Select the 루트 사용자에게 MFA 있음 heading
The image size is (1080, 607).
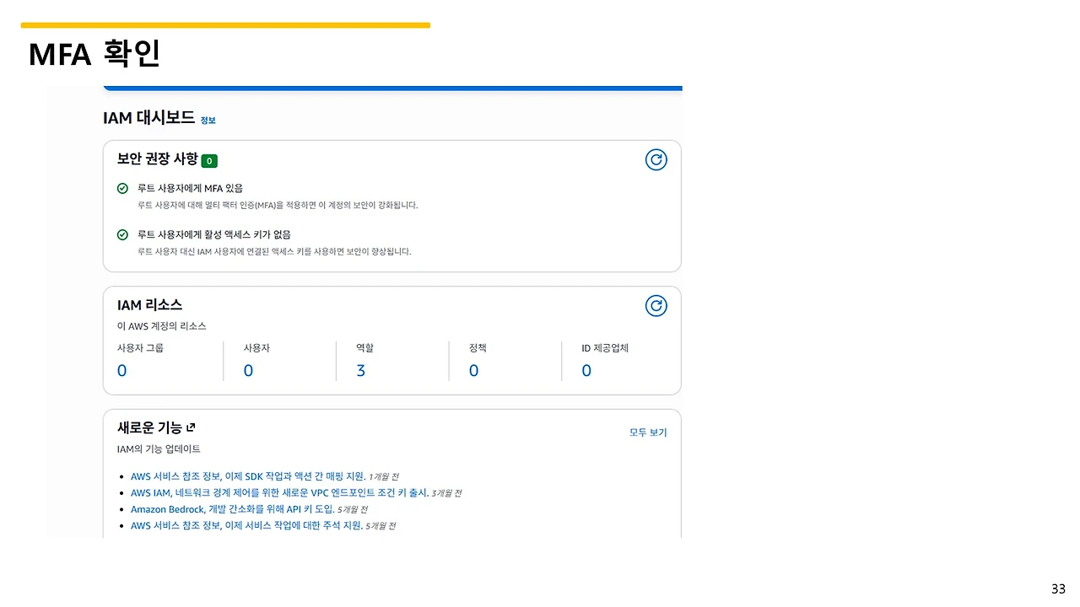click(x=196, y=188)
